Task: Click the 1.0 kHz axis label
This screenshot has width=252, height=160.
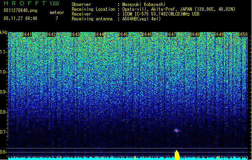Action: [3, 72]
